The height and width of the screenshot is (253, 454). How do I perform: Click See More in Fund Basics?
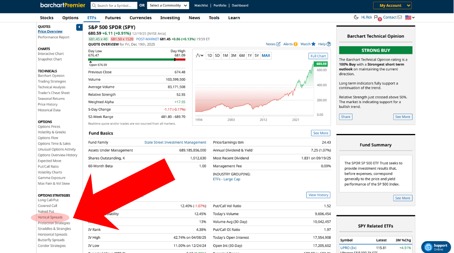coord(321,133)
